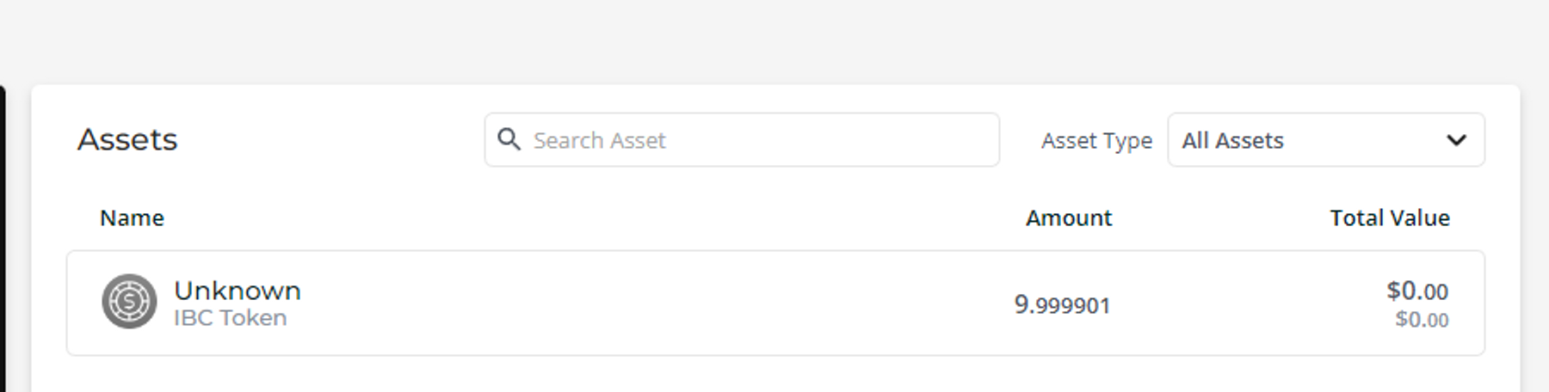Sort assets by the Name column header
The image size is (1549, 392).
pos(132,217)
